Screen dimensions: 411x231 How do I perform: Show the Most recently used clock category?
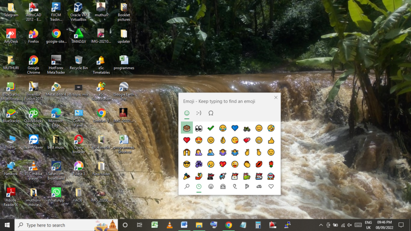[x=199, y=186]
